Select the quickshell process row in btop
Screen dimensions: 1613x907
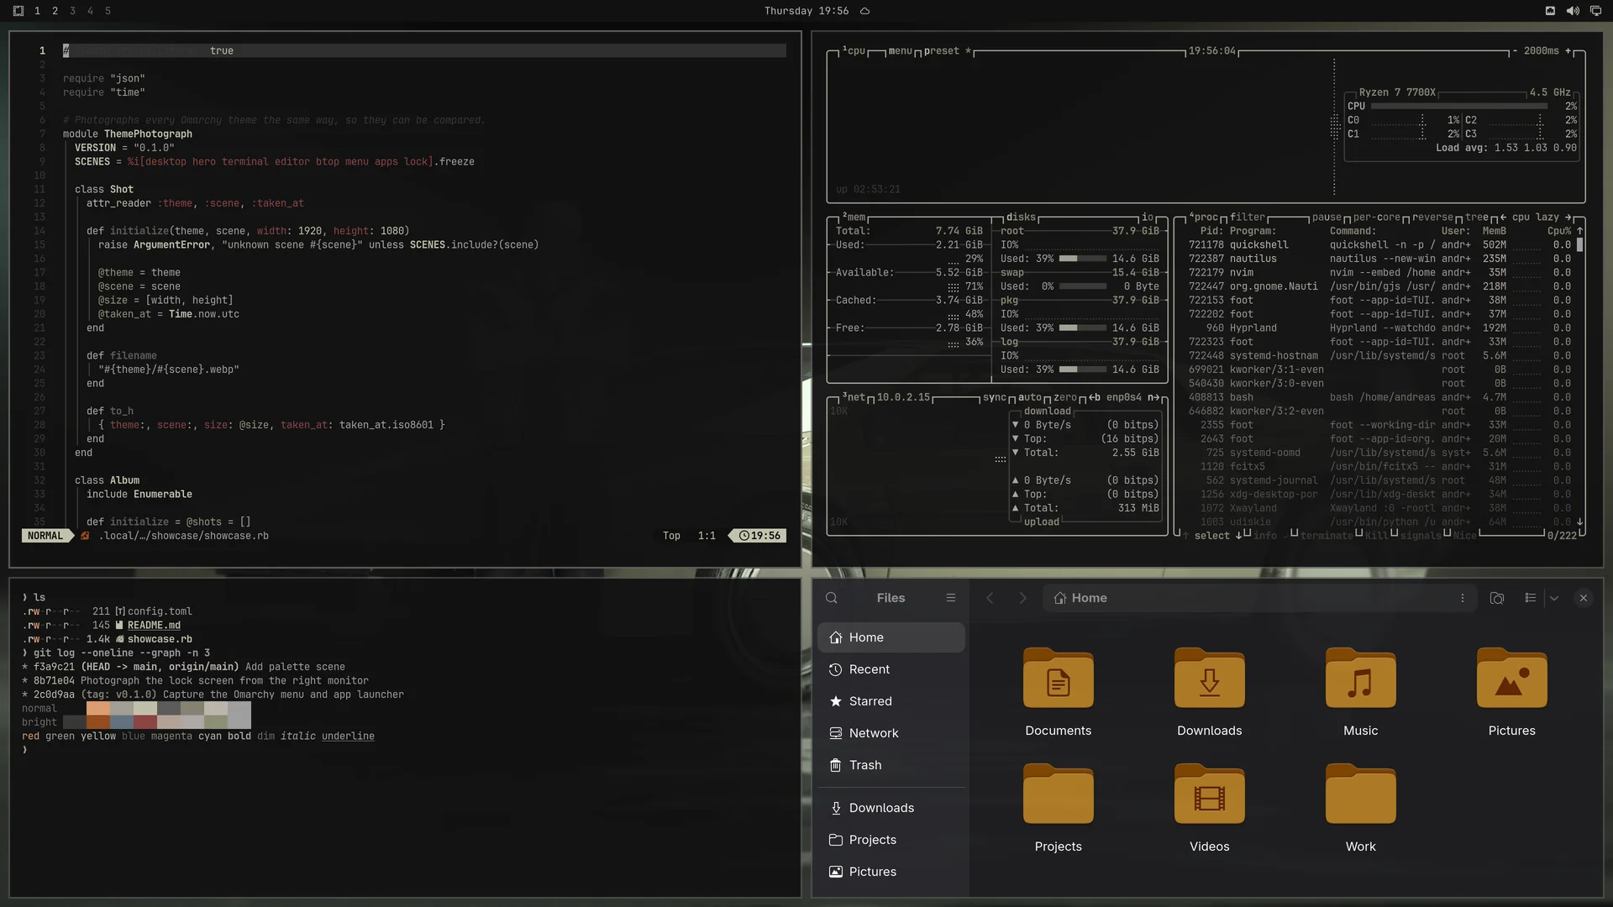coord(1379,244)
